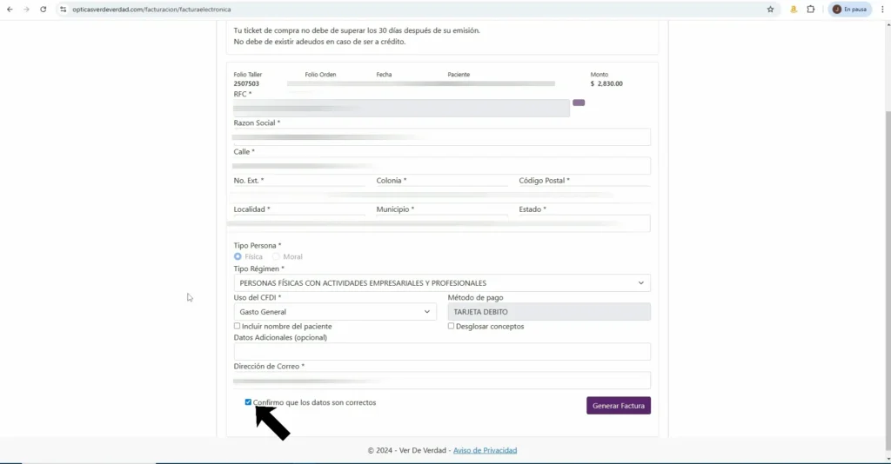Select the Física radio button

point(238,256)
